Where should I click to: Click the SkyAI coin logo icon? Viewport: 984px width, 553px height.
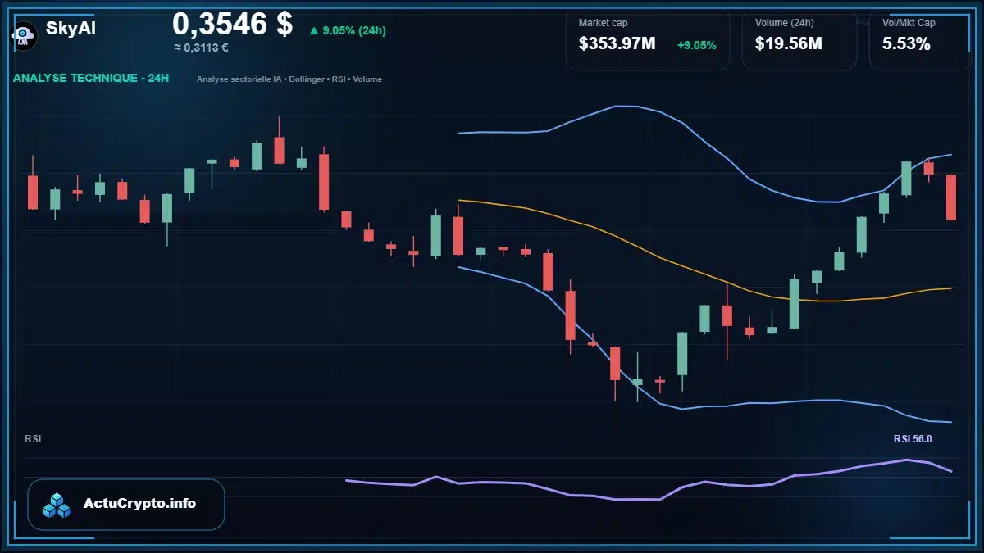click(x=23, y=34)
